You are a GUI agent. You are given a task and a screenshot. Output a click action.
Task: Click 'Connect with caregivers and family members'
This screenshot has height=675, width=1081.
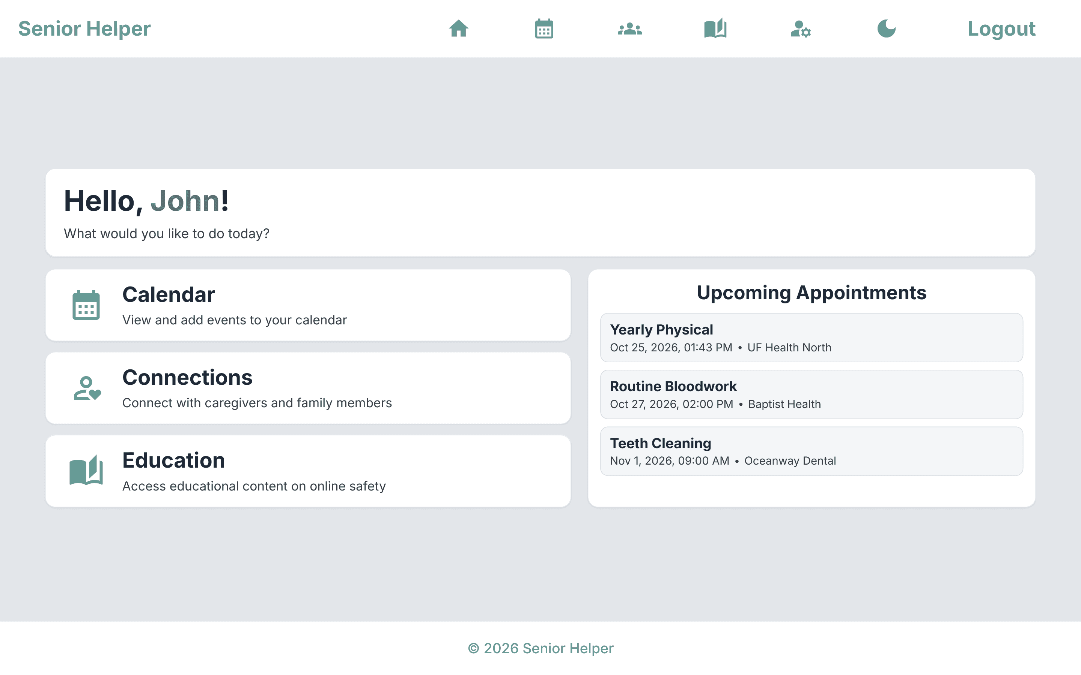coord(257,403)
